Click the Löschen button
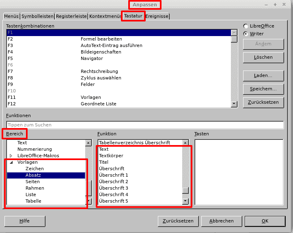Image resolution: width=293 pixels, height=233 pixels. point(263,58)
